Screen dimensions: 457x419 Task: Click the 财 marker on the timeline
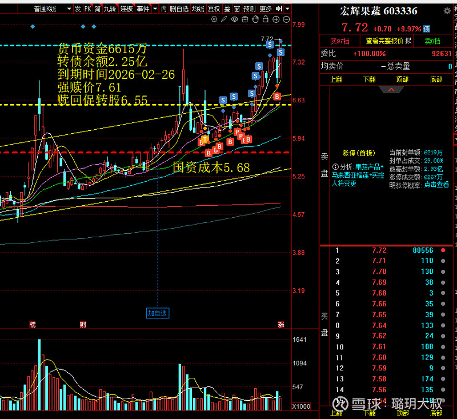83,325
